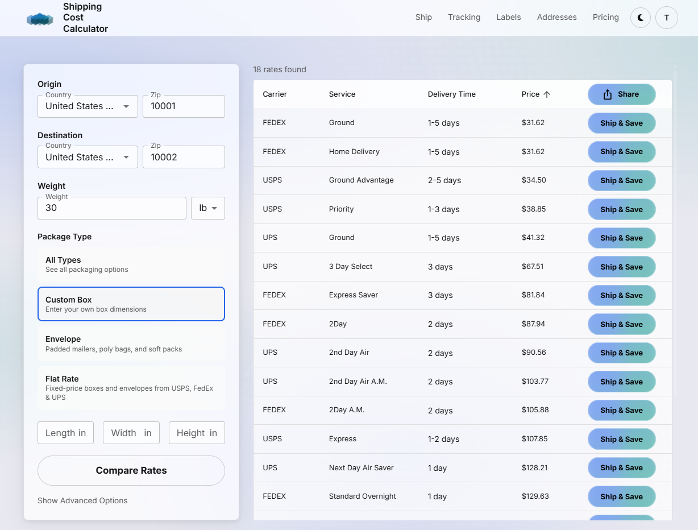The height and width of the screenshot is (530, 698).
Task: Sort rates by Price using the arrow
Action: tap(547, 94)
